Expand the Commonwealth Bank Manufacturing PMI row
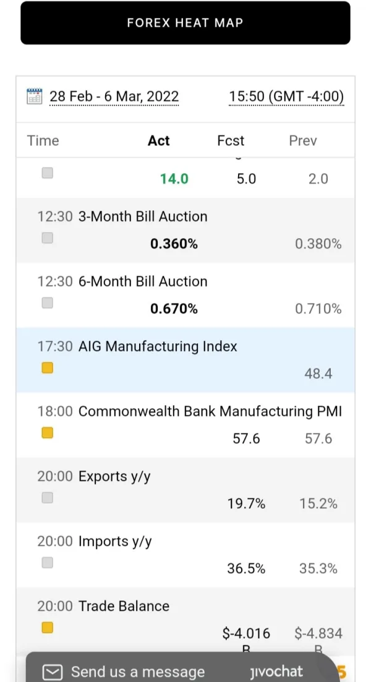The width and height of the screenshot is (371, 682). (210, 411)
